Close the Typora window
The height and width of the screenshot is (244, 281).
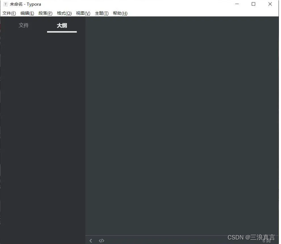pos(270,4)
